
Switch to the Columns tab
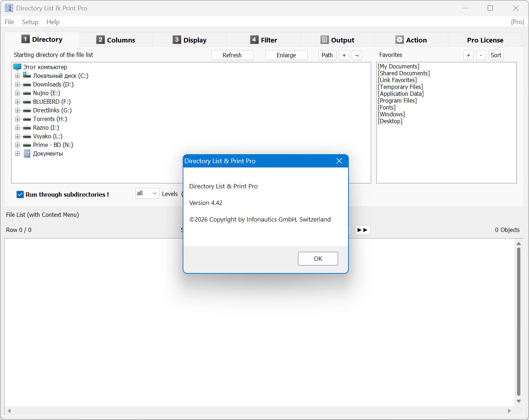tap(116, 40)
